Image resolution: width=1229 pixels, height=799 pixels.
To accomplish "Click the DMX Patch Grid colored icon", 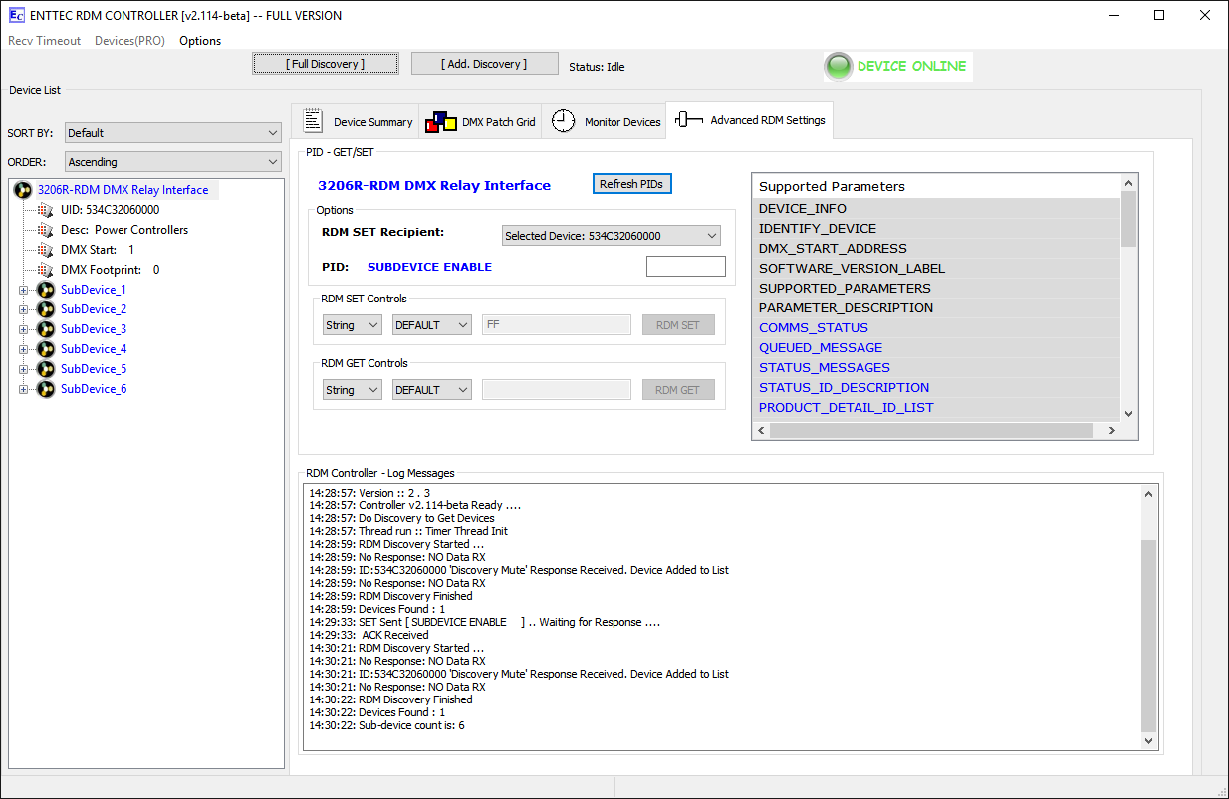I will coord(440,122).
